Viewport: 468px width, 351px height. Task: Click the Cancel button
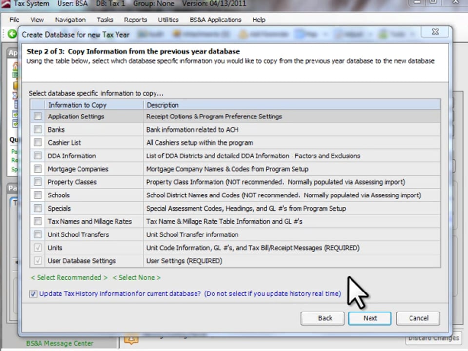coord(418,318)
